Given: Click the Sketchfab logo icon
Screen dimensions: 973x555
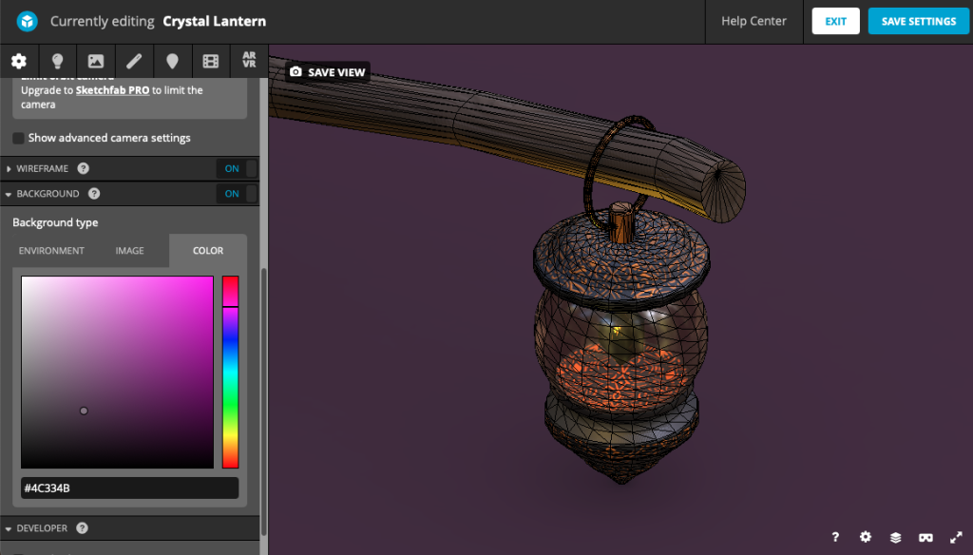Looking at the screenshot, I should click(x=27, y=21).
